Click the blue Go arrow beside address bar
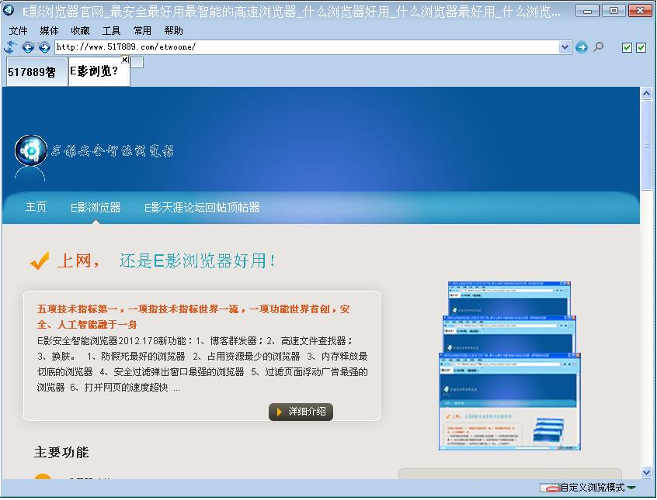The image size is (657, 500). point(582,47)
